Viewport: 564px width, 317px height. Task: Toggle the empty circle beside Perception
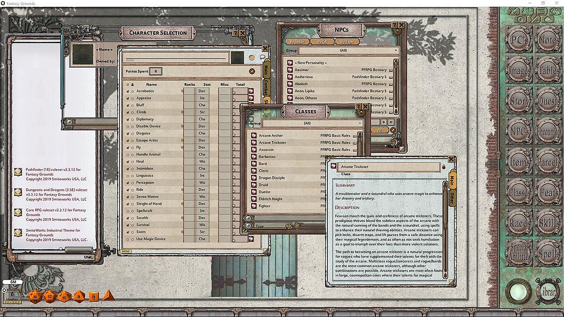pos(133,183)
